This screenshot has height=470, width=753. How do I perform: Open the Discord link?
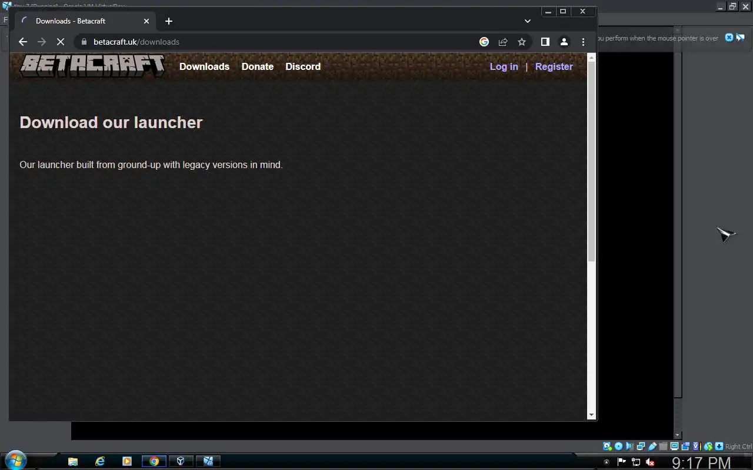(x=303, y=66)
